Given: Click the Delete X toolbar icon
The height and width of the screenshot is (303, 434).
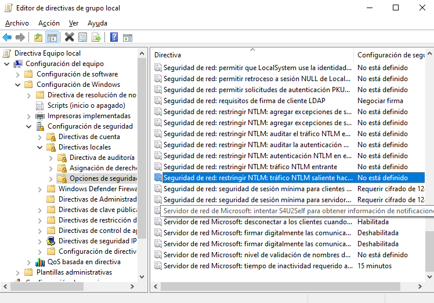Looking at the screenshot, I should coord(69,38).
